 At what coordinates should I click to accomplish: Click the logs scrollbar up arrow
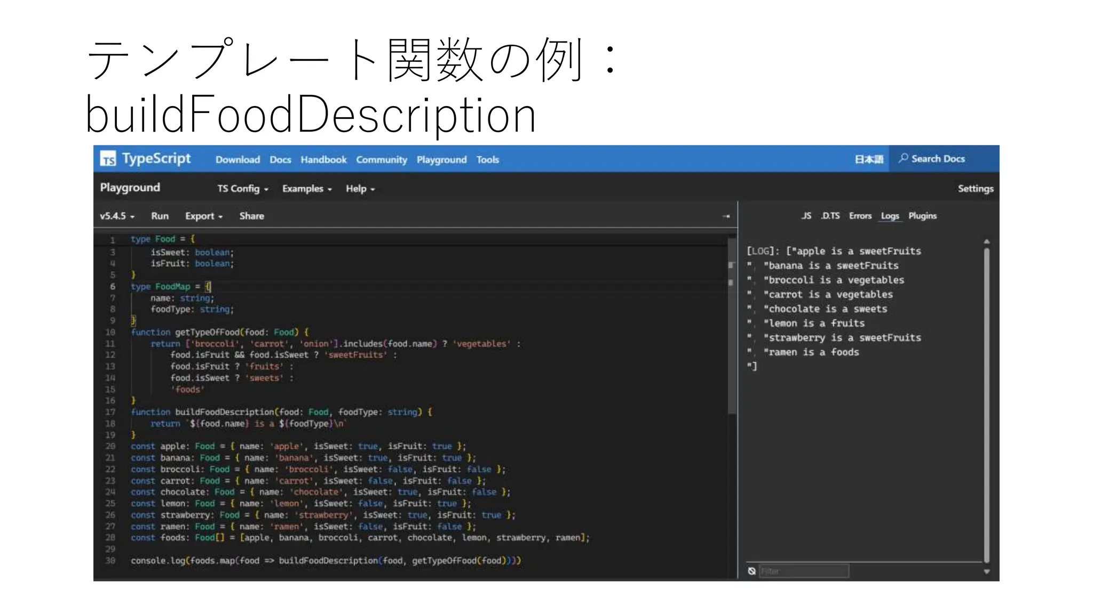(x=987, y=242)
